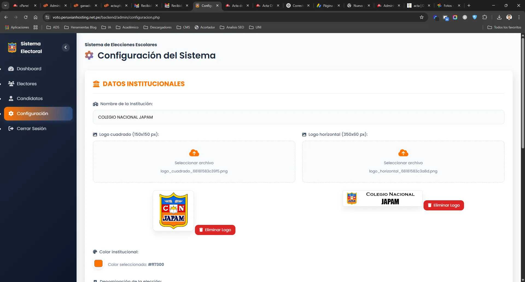Open the browser profile avatar
Screen dimensions: 525x282
click(509, 17)
